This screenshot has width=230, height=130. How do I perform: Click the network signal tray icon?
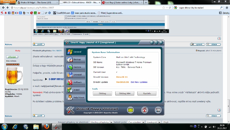[x=210, y=127]
